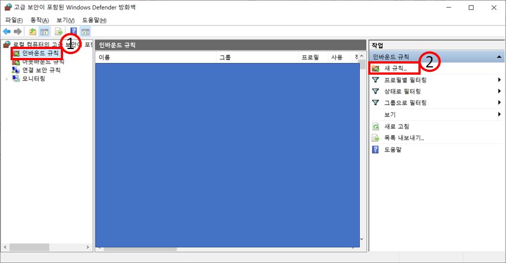Image resolution: width=506 pixels, height=263 pixels.
Task: Click the rules list horizontal scrollbar thumb
Action: [141, 249]
